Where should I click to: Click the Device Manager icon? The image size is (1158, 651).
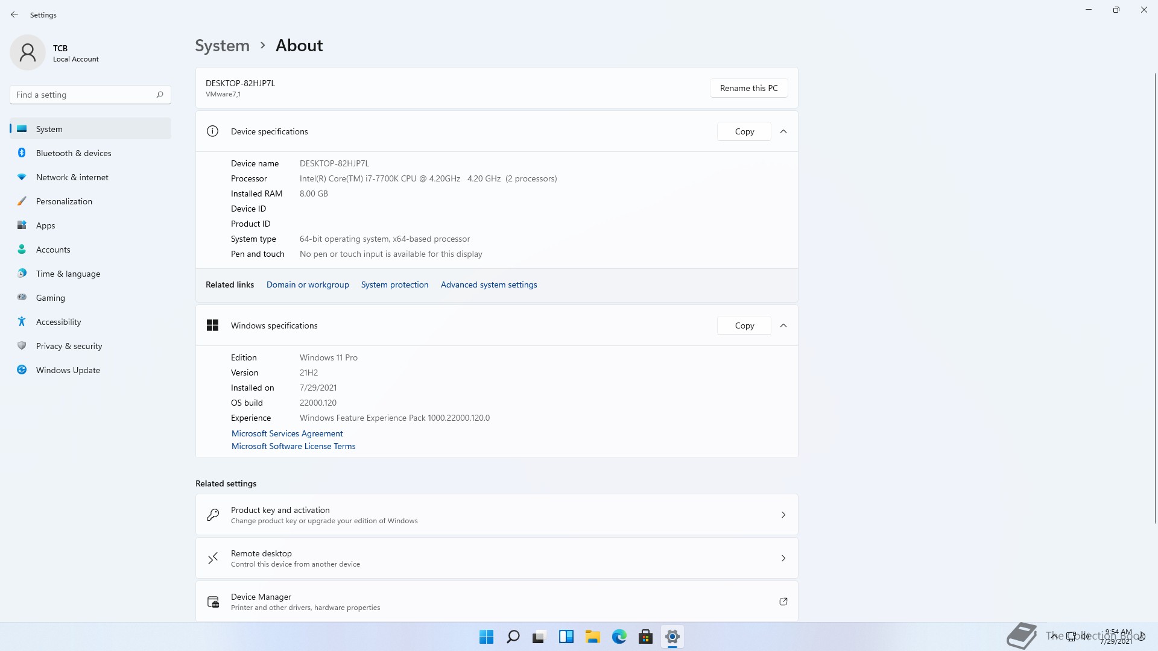[213, 602]
